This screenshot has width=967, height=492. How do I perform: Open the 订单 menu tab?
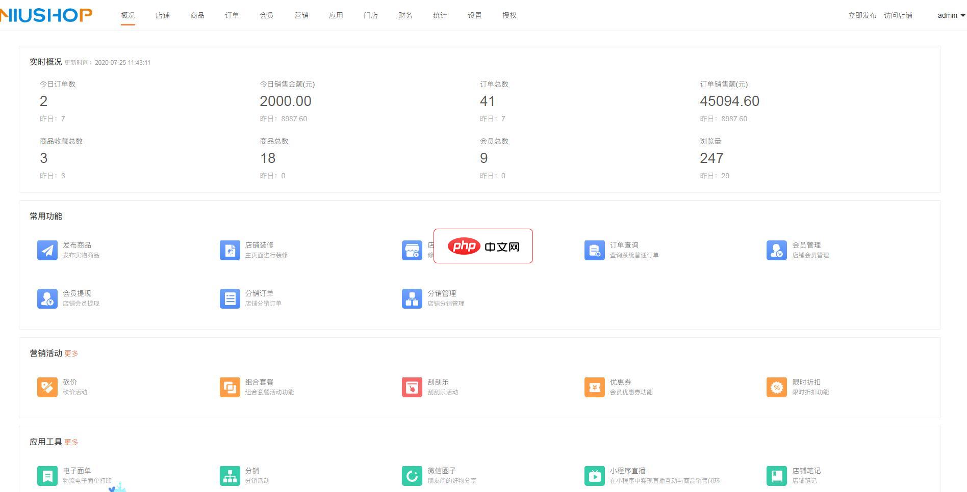tap(232, 15)
